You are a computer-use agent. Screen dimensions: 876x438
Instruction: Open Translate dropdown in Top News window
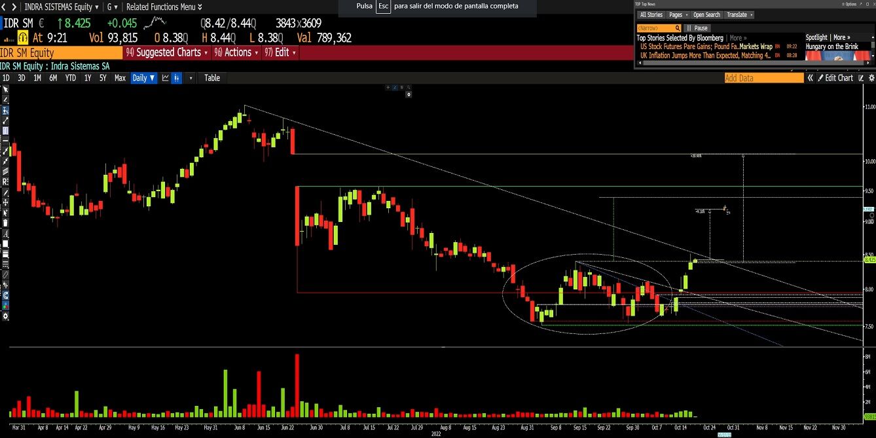coord(740,14)
